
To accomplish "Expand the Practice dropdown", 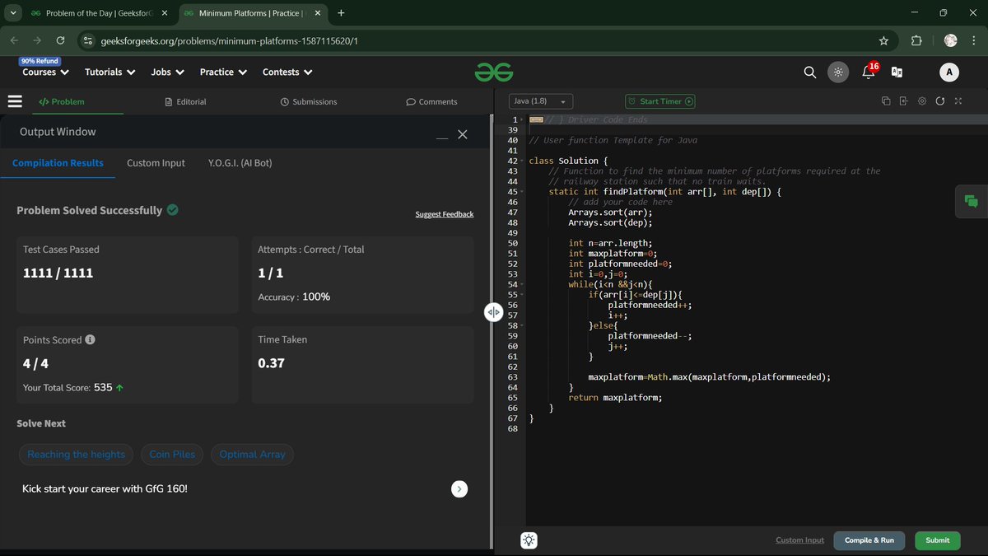I will [x=223, y=72].
